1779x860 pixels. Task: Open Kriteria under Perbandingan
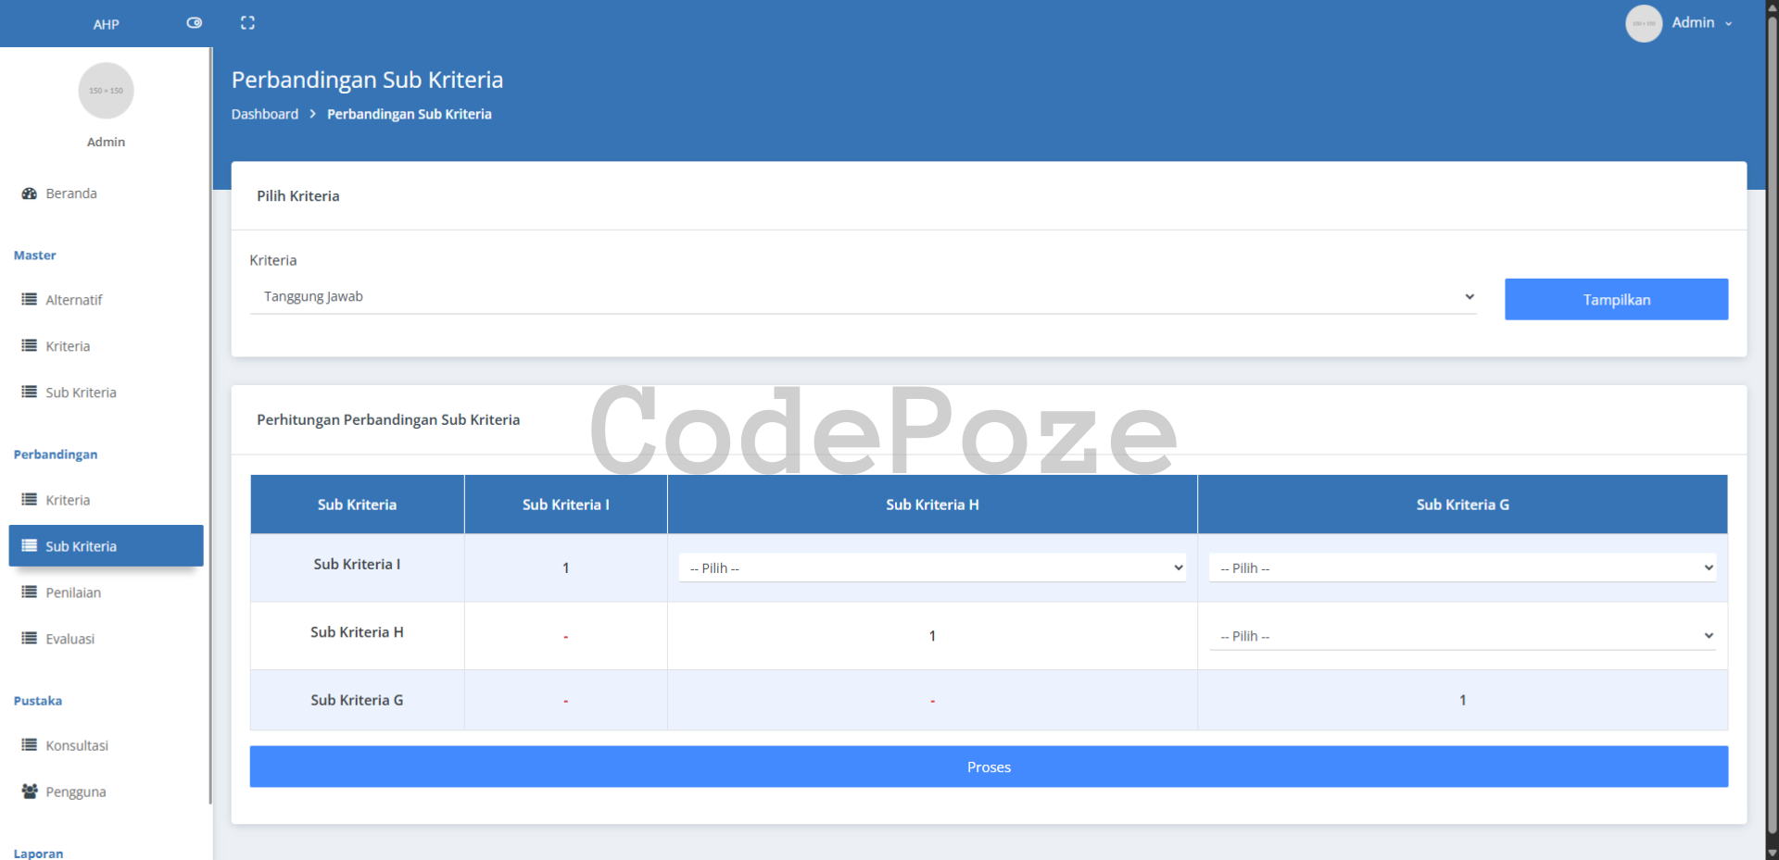pos(106,500)
